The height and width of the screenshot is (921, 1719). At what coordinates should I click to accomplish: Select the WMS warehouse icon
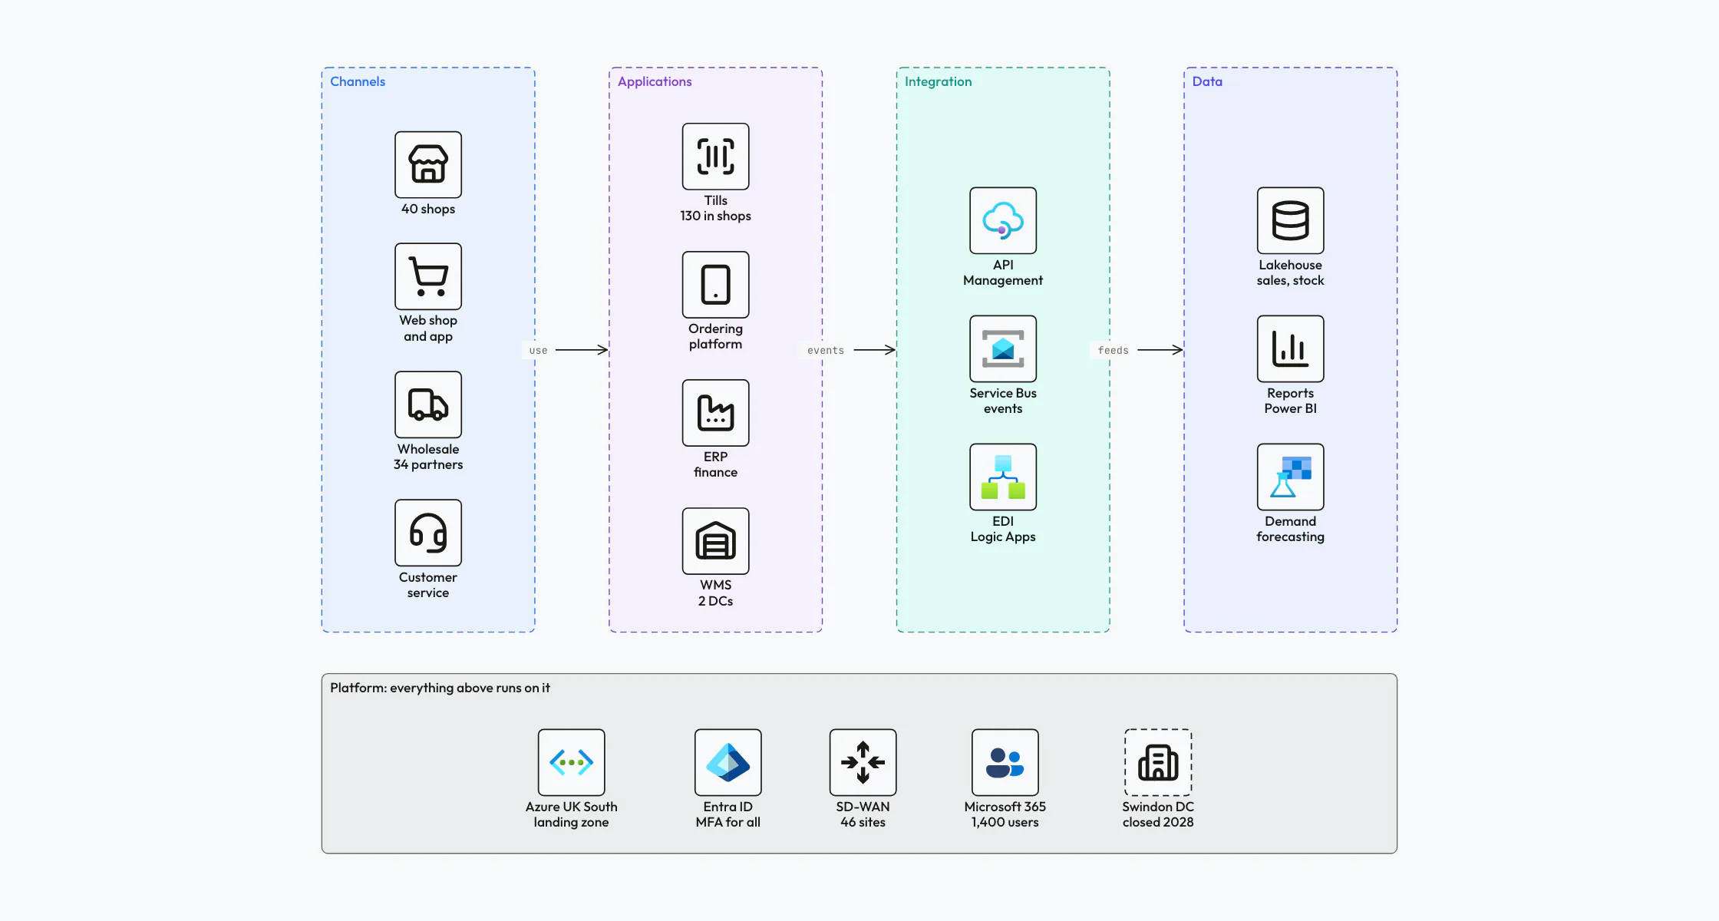(x=716, y=541)
